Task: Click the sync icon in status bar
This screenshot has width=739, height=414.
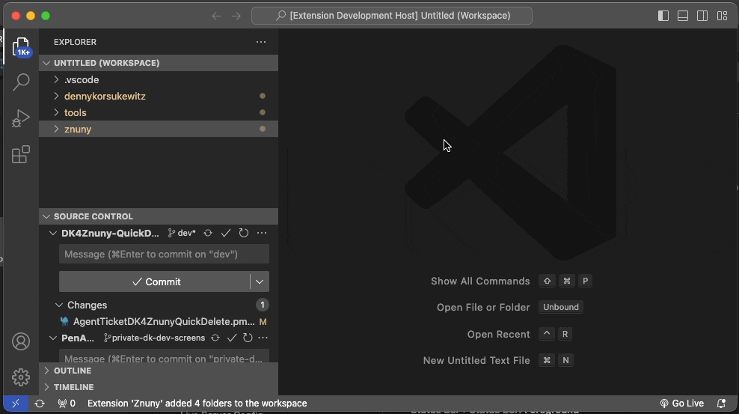Action: [x=40, y=404]
